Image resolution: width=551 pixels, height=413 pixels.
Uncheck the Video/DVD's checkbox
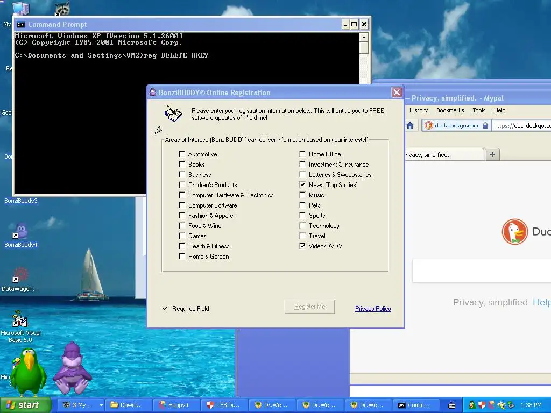click(302, 246)
